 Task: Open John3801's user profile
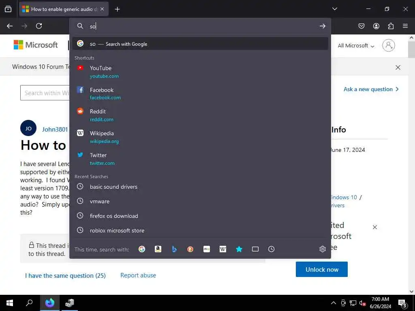click(x=55, y=129)
